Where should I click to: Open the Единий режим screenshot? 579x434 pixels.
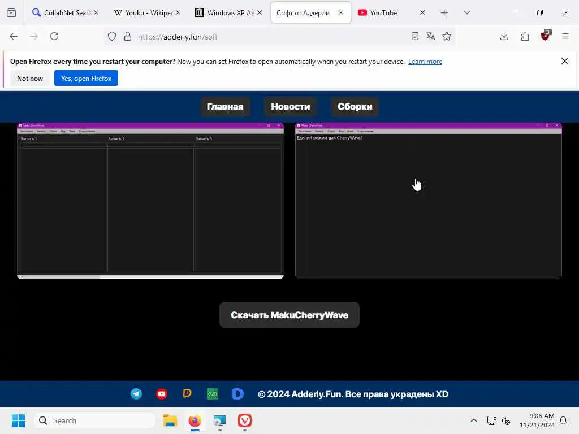pyautogui.click(x=429, y=201)
